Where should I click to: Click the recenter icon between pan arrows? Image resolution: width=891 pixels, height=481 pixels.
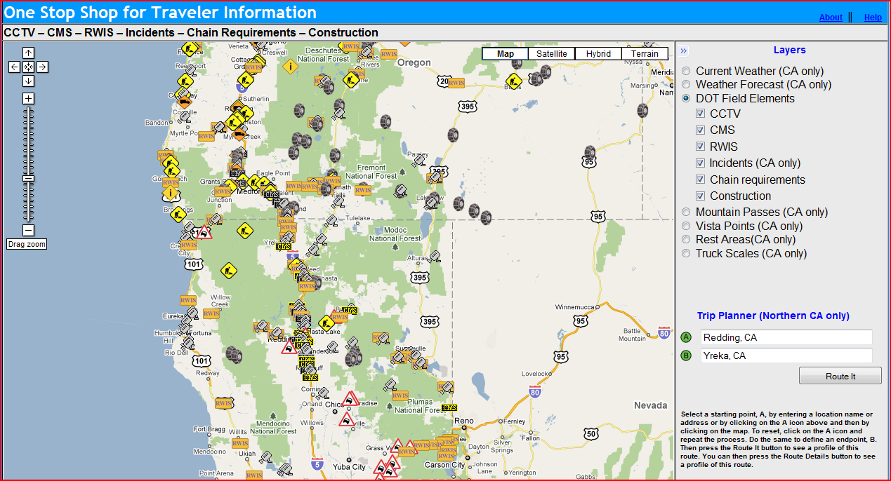tap(28, 67)
